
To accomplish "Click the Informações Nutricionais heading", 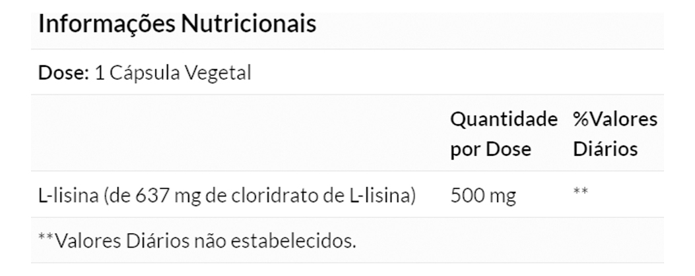I will tap(178, 24).
